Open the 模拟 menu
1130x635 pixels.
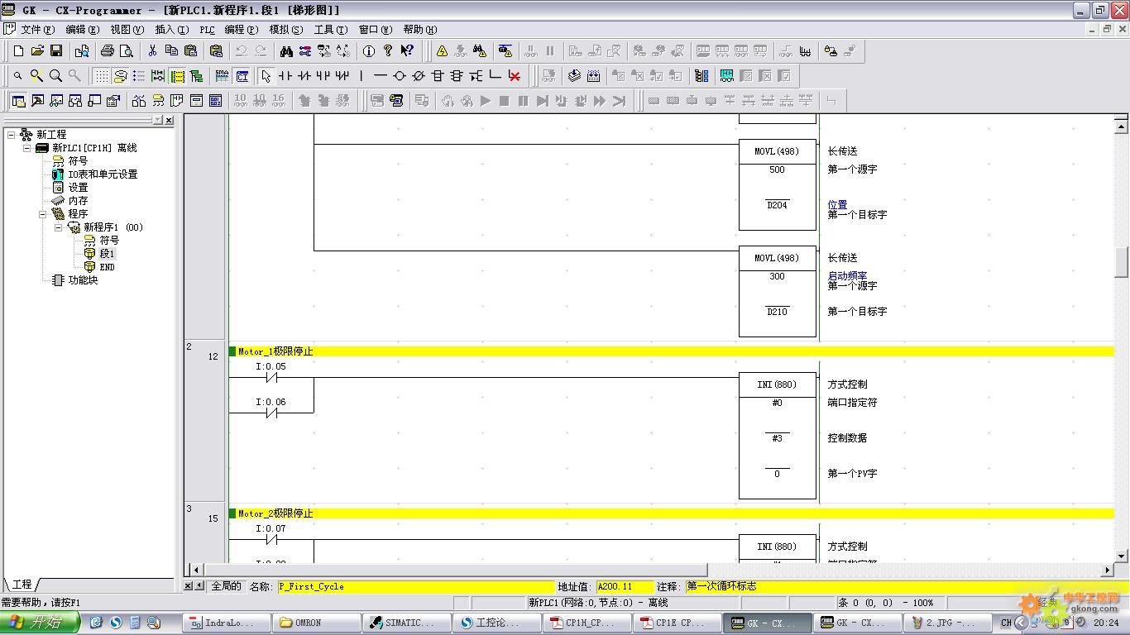pyautogui.click(x=286, y=29)
